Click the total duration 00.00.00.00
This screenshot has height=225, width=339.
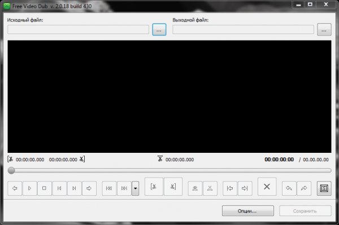coord(316,160)
